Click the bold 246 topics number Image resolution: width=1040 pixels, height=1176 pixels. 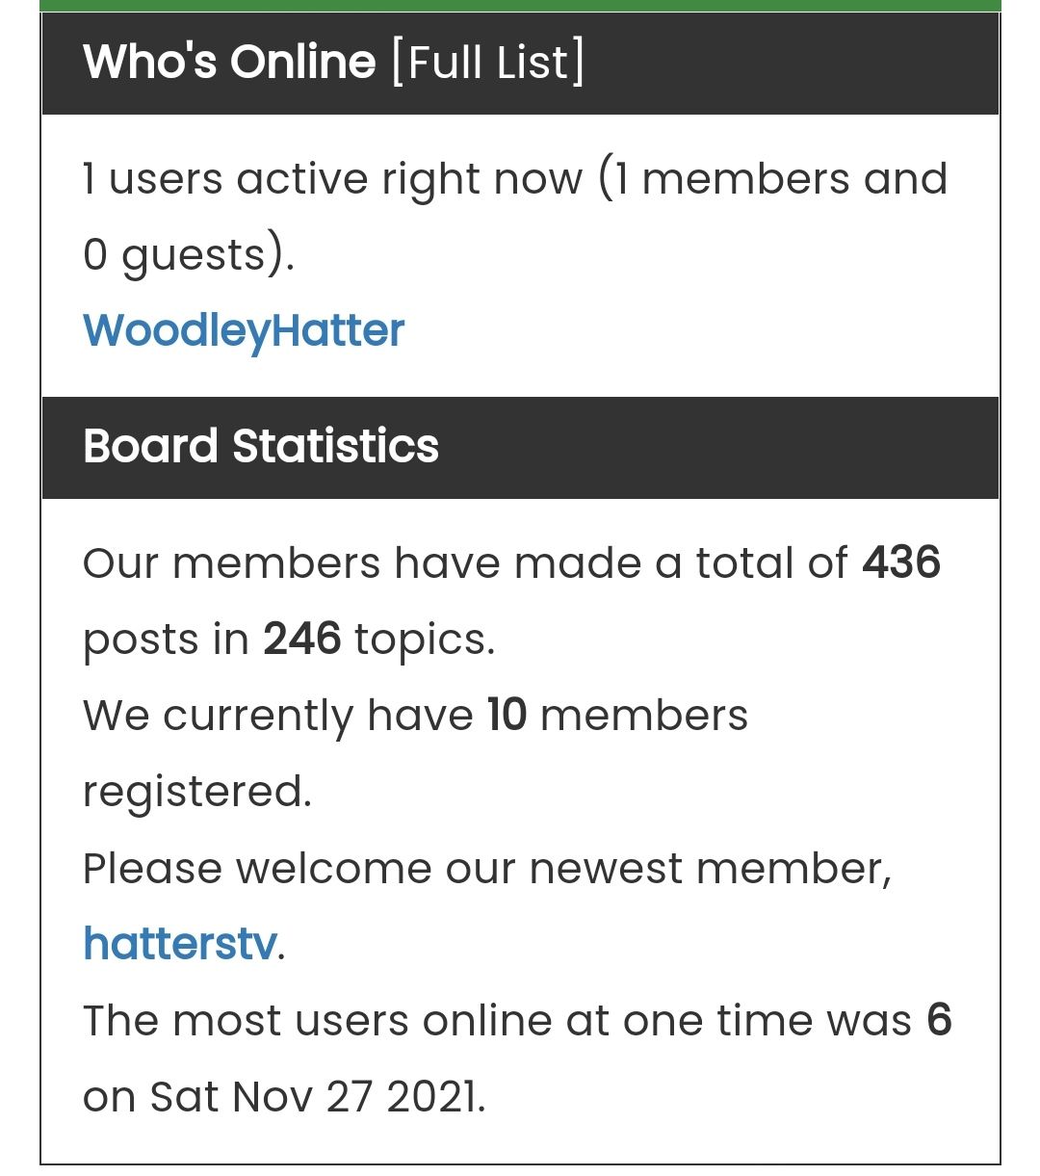(302, 639)
